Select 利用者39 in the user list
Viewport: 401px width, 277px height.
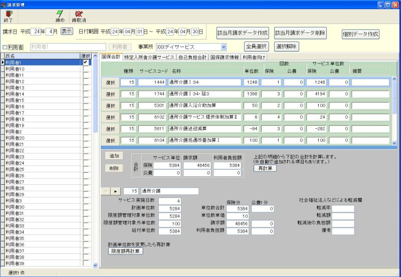coord(43,263)
